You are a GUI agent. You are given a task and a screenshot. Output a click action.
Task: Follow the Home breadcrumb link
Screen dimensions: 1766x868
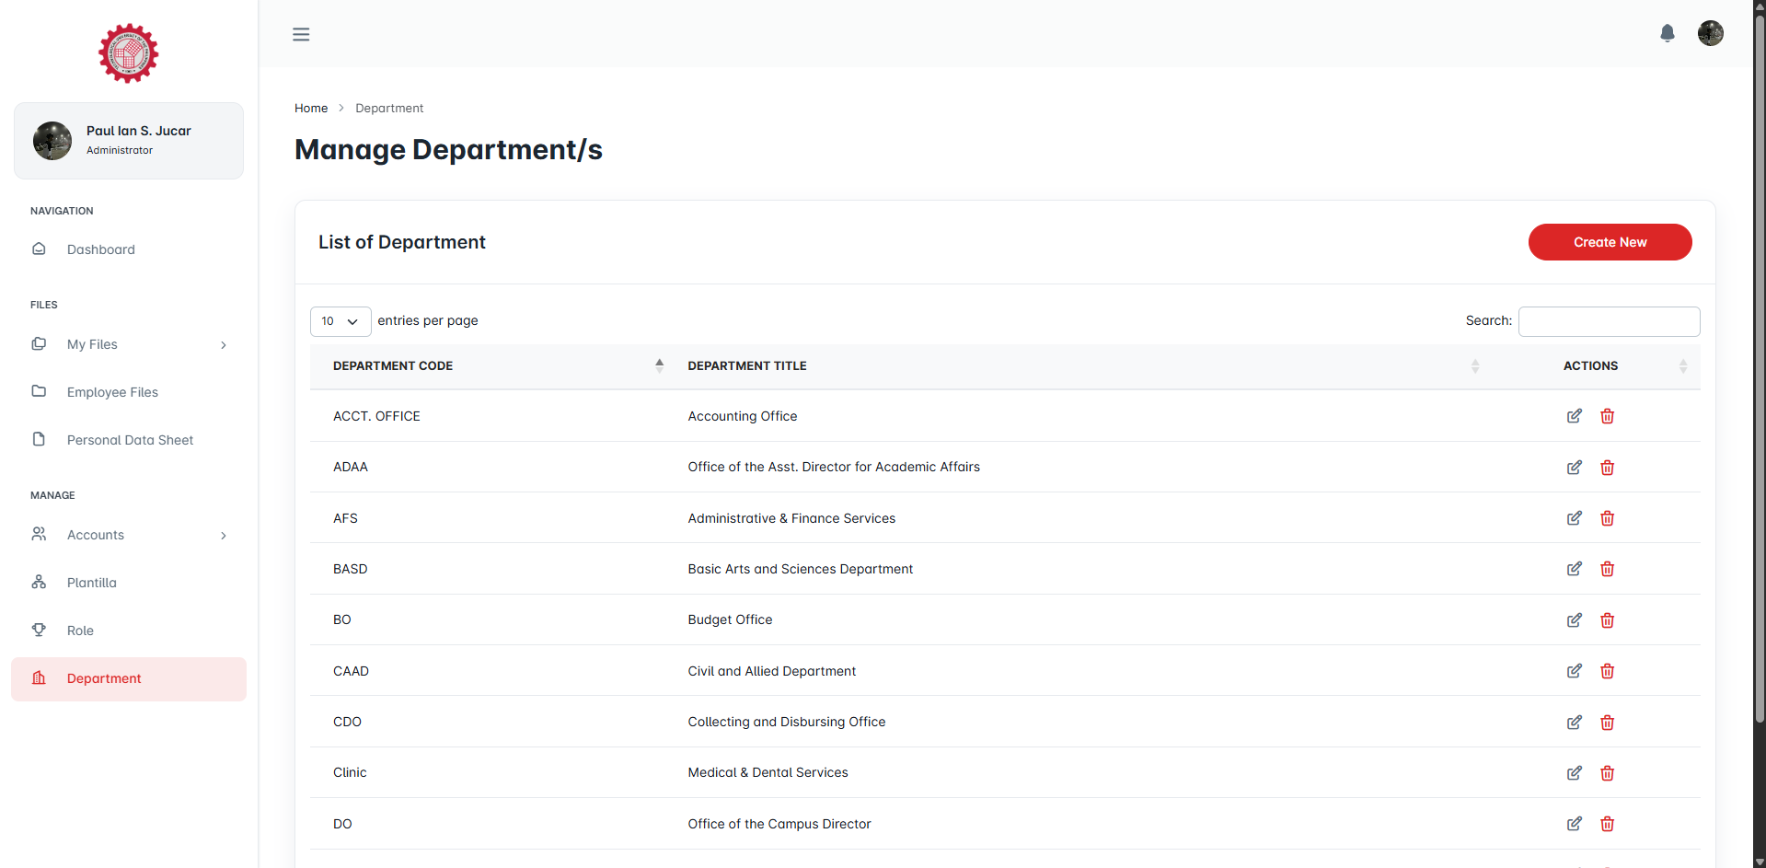[x=311, y=108]
